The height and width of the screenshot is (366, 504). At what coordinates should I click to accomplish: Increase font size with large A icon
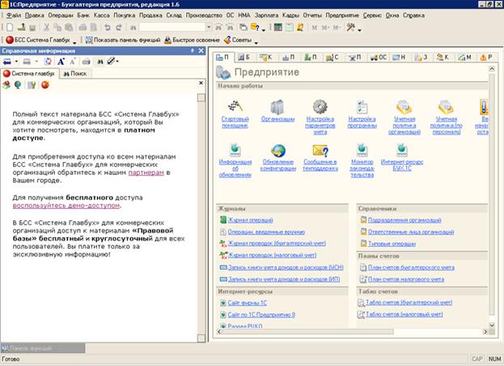point(61,62)
